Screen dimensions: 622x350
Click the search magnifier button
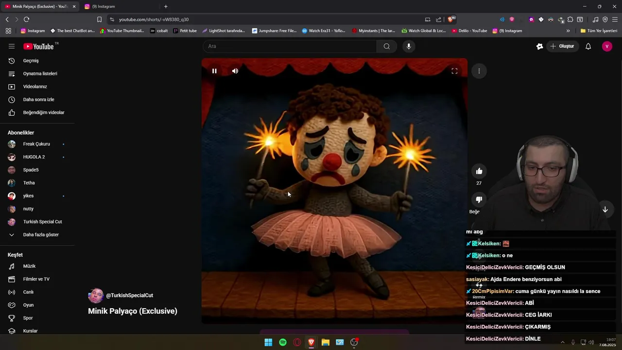[x=387, y=46]
